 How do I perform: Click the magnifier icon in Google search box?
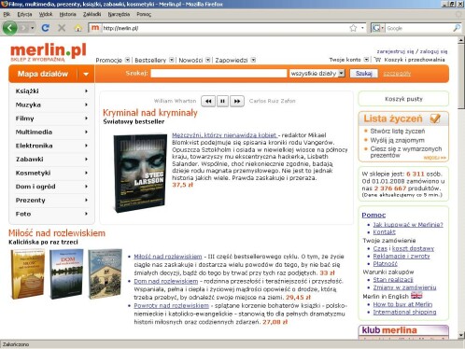pyautogui.click(x=457, y=28)
